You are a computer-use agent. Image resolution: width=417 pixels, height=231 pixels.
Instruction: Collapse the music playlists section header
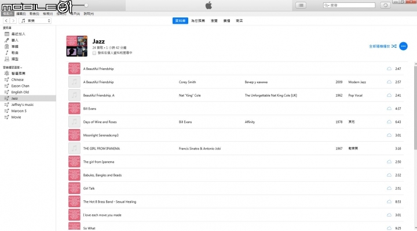tap(12, 68)
